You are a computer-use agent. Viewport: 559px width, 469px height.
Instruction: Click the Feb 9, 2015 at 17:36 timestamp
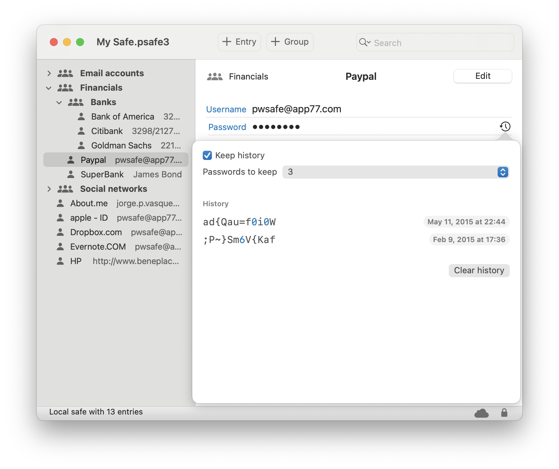[x=469, y=239]
